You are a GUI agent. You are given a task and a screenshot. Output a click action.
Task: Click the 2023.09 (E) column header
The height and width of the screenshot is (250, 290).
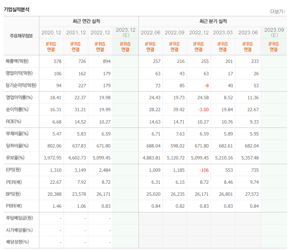pyautogui.click(x=274, y=33)
